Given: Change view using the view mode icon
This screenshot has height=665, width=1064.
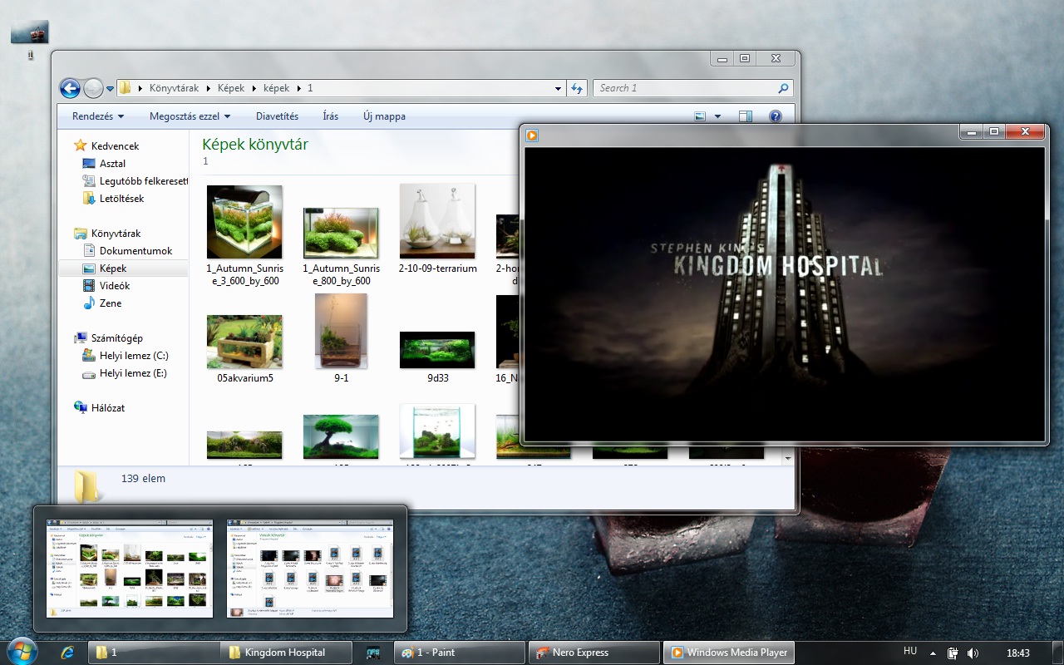Looking at the screenshot, I should [700, 116].
